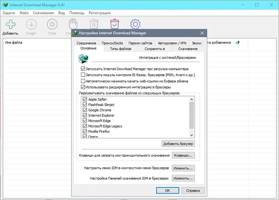
Task: Uncheck Microsoft Edge browser
Action: tap(85, 121)
